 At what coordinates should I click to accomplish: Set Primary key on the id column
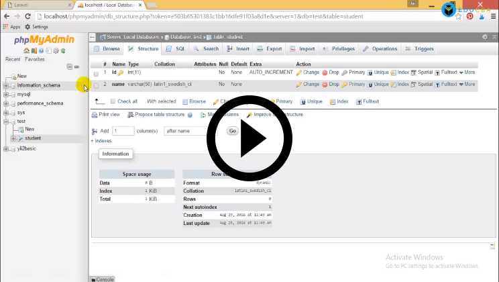[353, 72]
